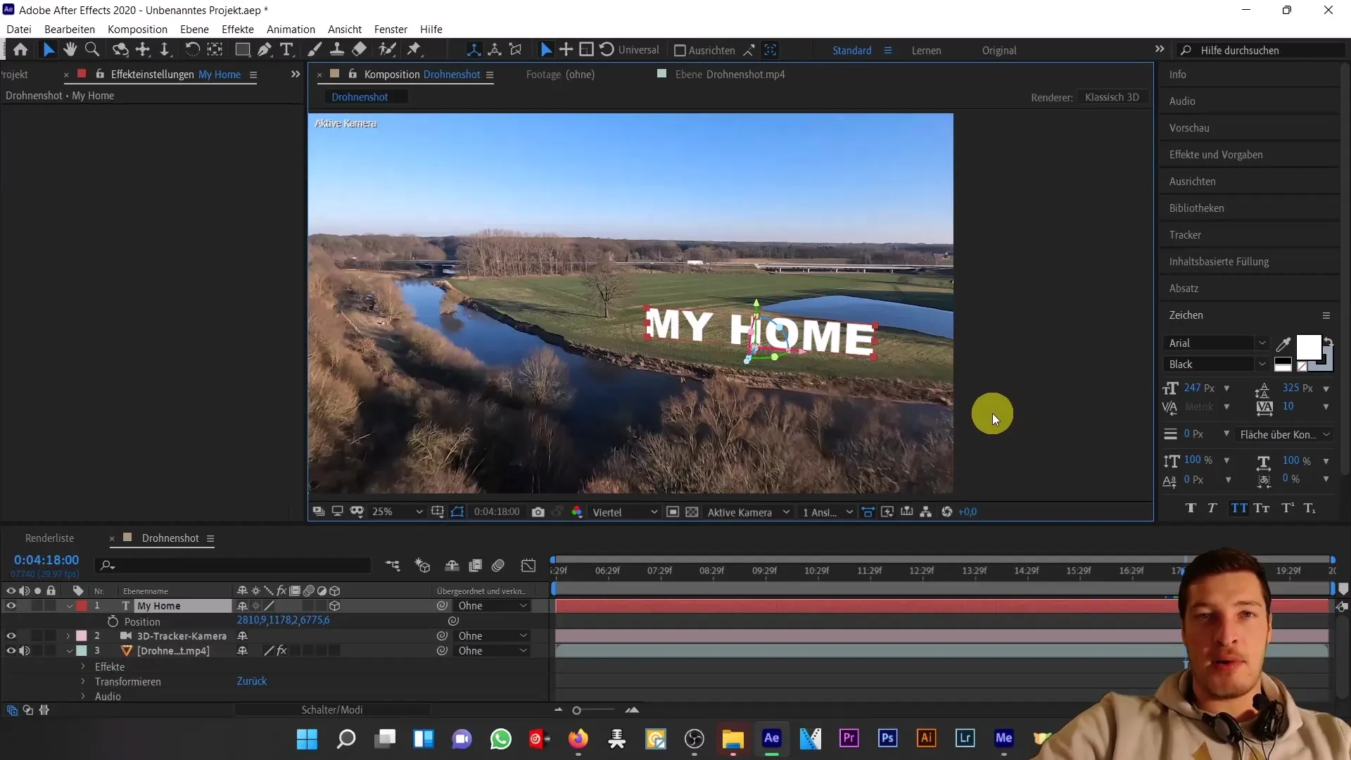The height and width of the screenshot is (760, 1351).
Task: Open the Fenster menu
Action: (x=391, y=30)
